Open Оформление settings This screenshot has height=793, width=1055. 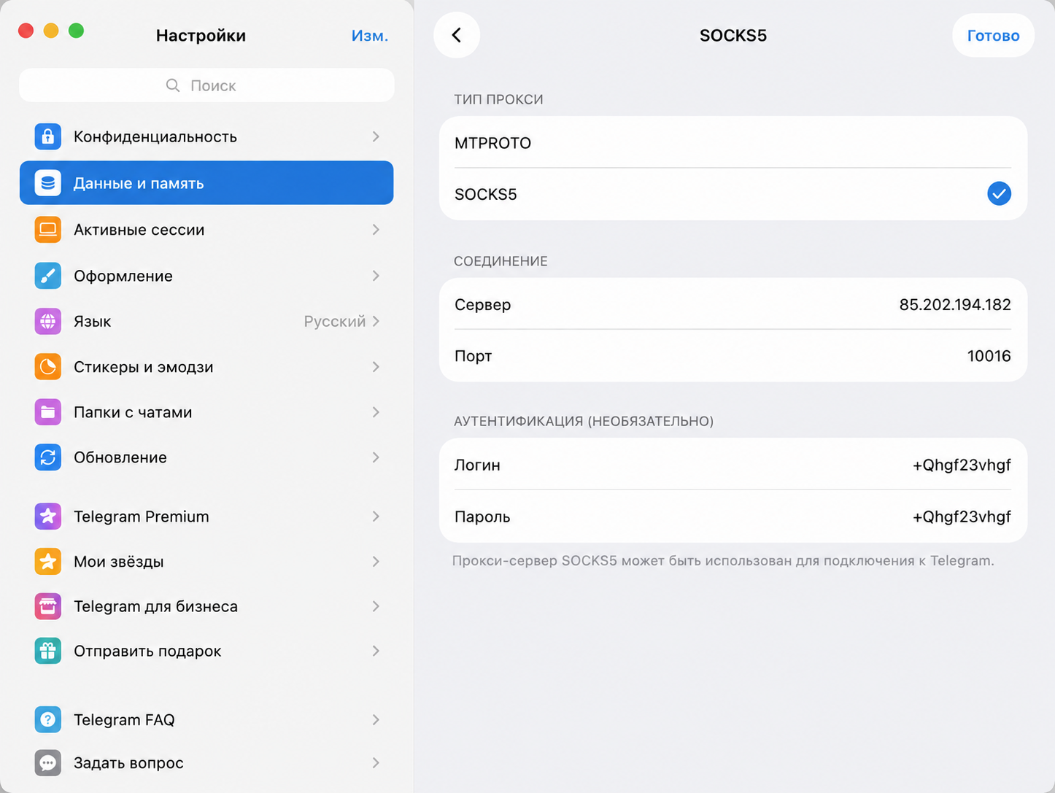(206, 276)
